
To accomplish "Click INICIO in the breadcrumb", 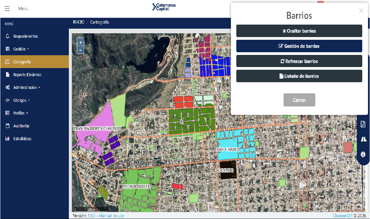I will [x=77, y=22].
